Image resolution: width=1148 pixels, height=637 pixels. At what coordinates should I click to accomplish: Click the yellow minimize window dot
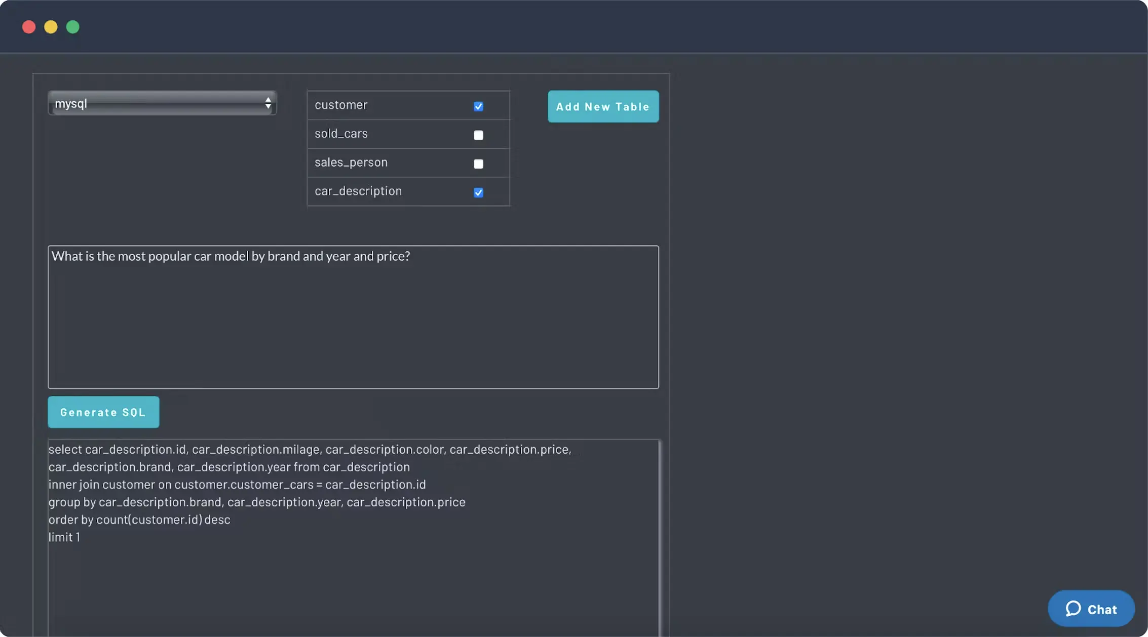pos(51,27)
